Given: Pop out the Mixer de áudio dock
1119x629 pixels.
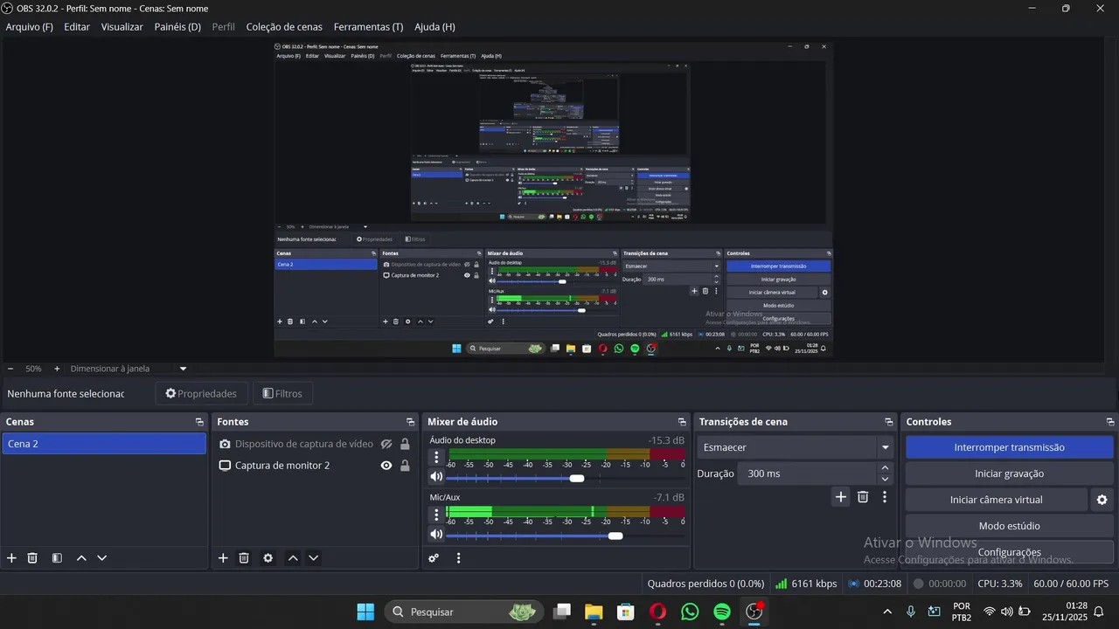Looking at the screenshot, I should click(682, 422).
